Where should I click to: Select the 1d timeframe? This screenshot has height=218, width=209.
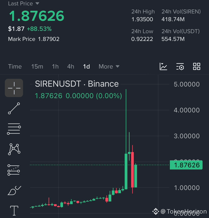(86, 66)
